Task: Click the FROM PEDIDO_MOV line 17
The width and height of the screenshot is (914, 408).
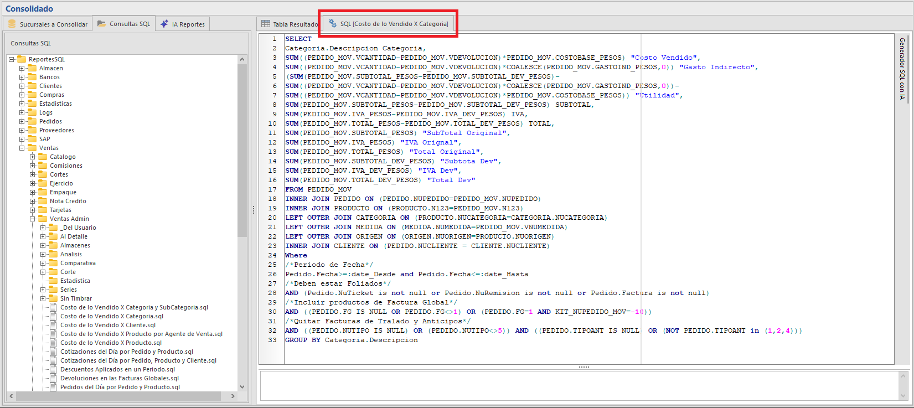Action: (x=318, y=189)
